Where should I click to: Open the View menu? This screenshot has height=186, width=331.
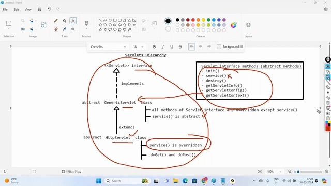[28, 9]
